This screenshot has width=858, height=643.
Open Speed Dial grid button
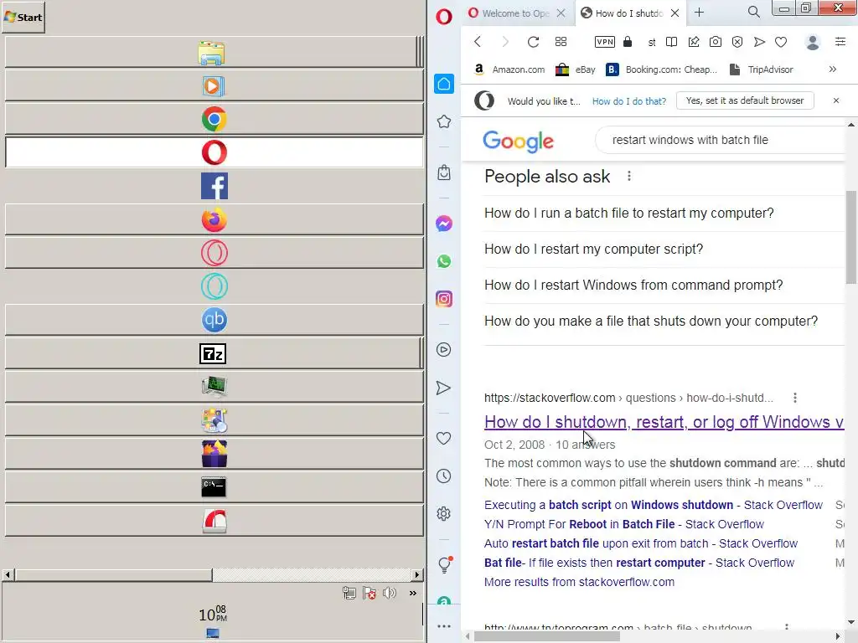[x=561, y=42]
